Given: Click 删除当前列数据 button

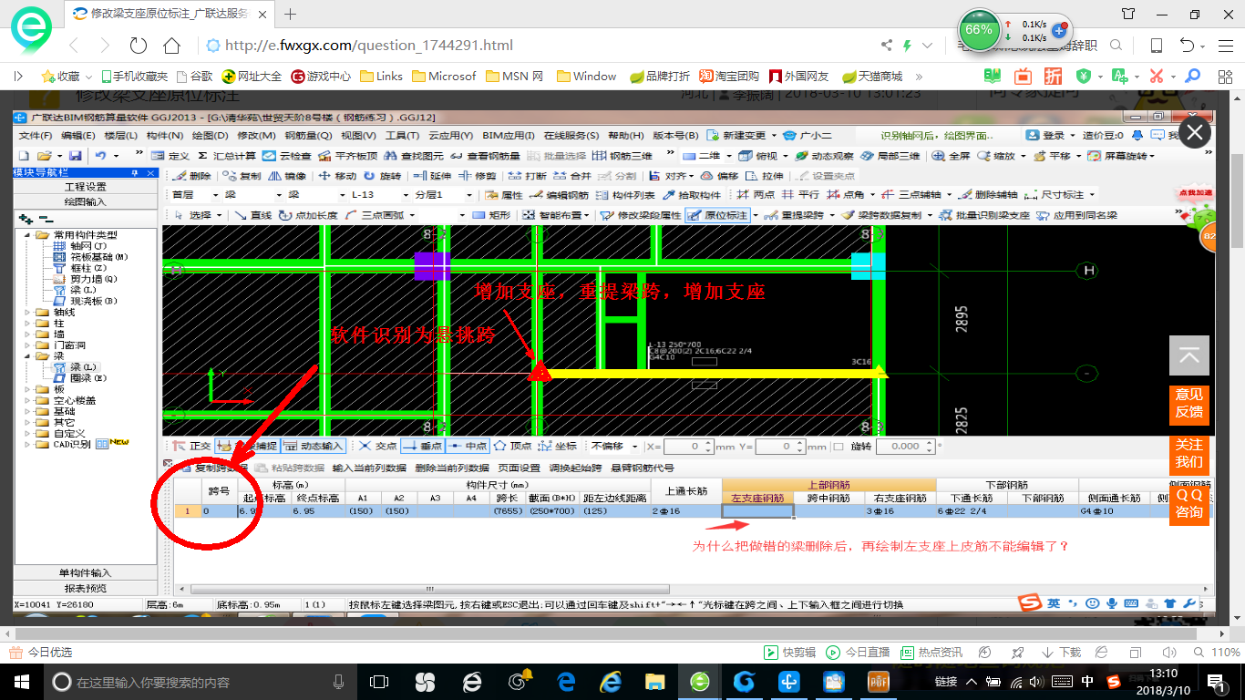Looking at the screenshot, I should click(451, 468).
